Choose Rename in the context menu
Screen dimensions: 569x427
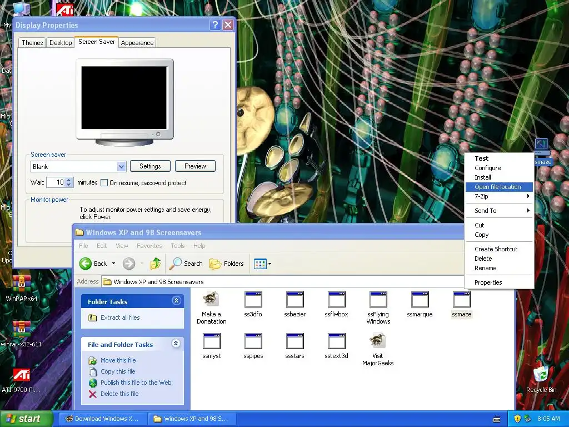coord(499,268)
